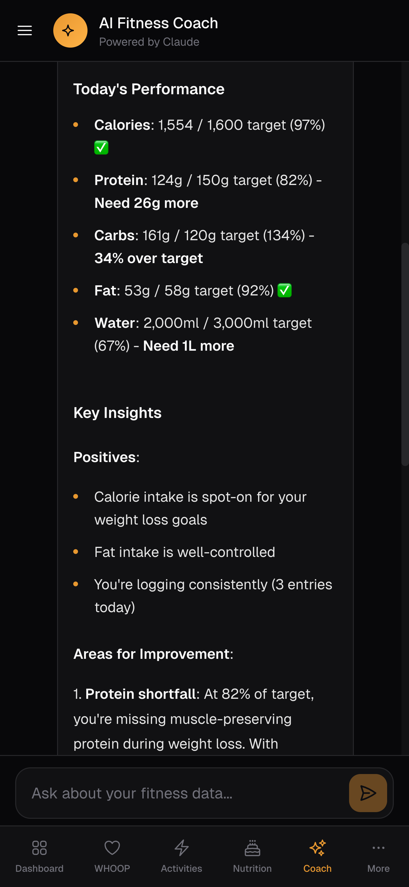Click the chat scrollbar thumb

click(405, 355)
